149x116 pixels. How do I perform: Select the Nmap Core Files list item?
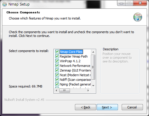click(x=71, y=52)
